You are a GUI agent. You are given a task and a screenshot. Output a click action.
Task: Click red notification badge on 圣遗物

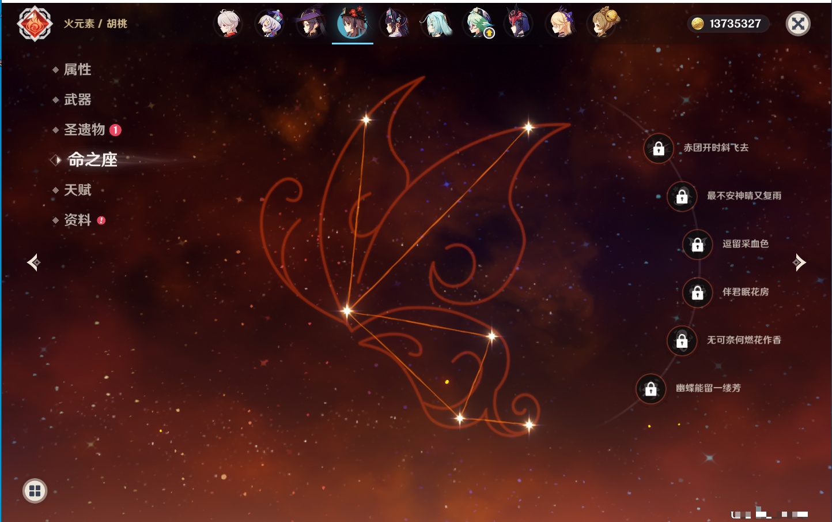tap(115, 130)
